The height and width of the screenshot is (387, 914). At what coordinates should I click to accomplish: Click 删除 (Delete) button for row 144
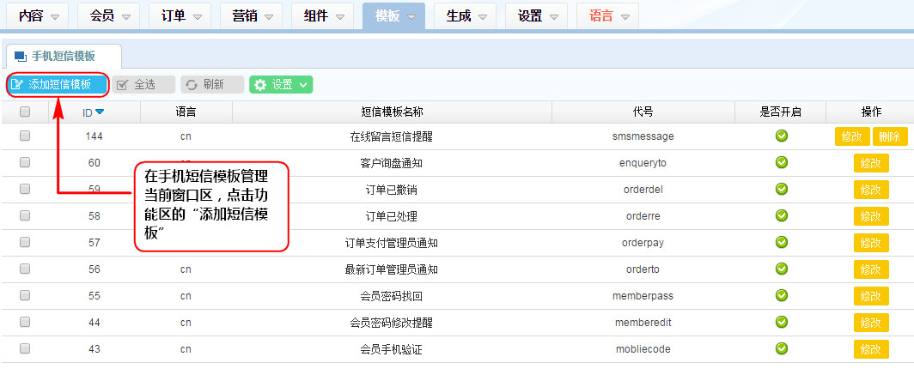[889, 136]
